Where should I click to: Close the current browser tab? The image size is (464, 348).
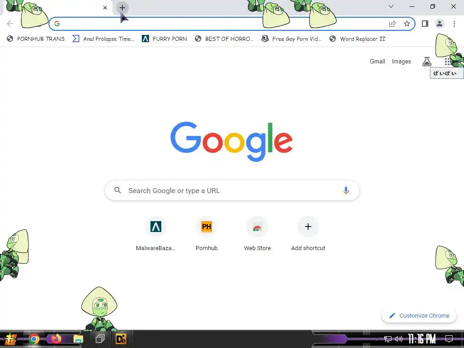point(105,8)
